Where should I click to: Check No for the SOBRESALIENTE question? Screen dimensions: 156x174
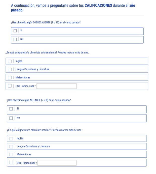click(15, 39)
